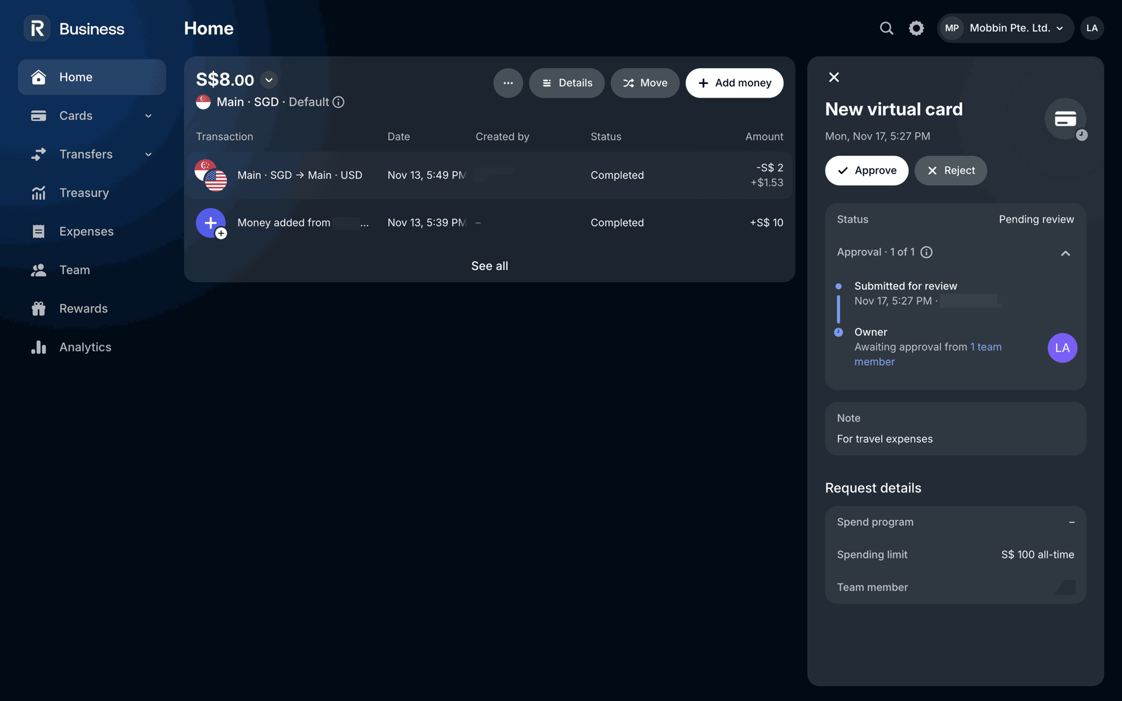Click the purple LA approver avatar
This screenshot has height=701, width=1122.
[1062, 348]
